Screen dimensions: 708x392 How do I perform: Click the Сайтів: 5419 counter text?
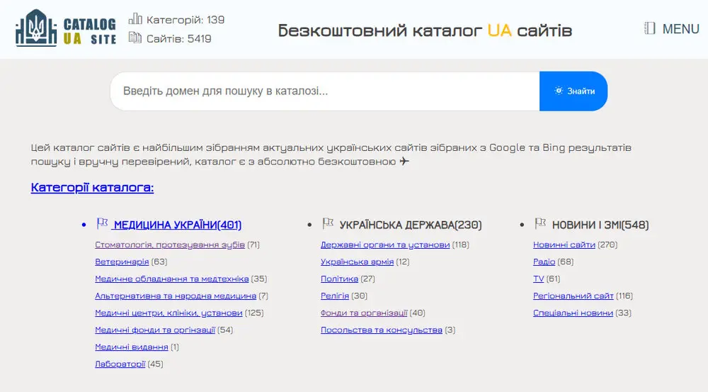pos(179,38)
